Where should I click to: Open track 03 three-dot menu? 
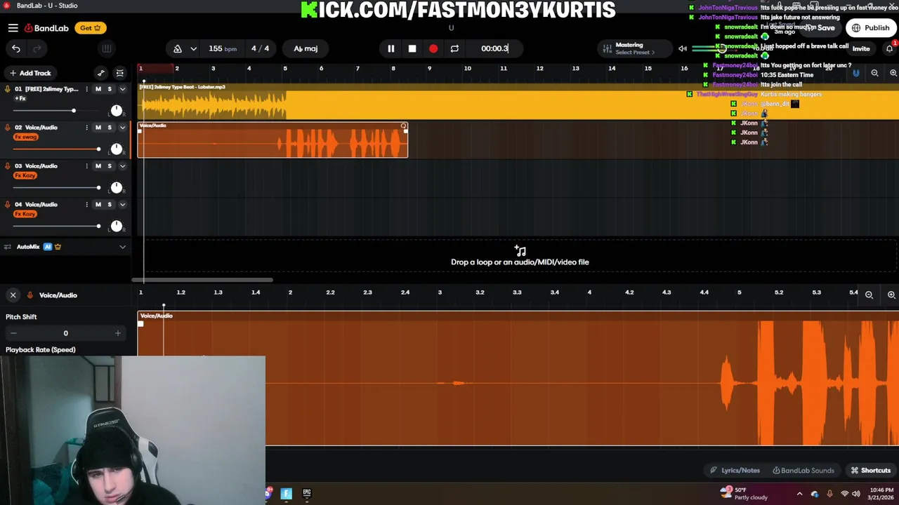pyautogui.click(x=86, y=166)
